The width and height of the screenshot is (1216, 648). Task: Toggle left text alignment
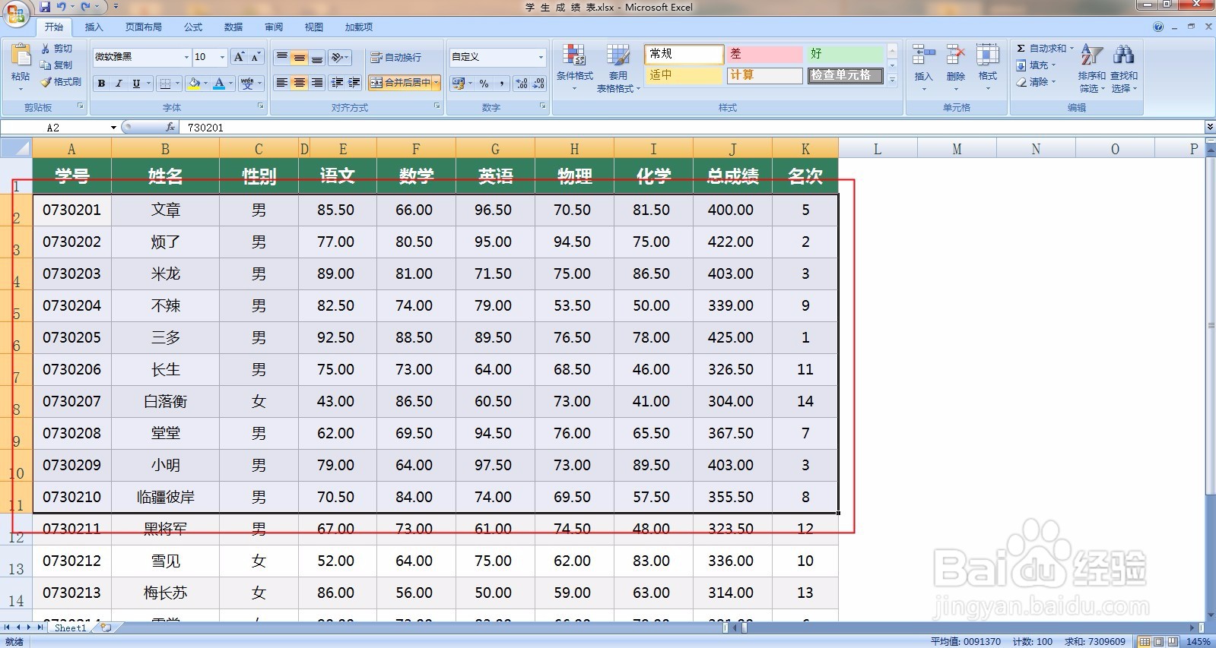[x=282, y=82]
